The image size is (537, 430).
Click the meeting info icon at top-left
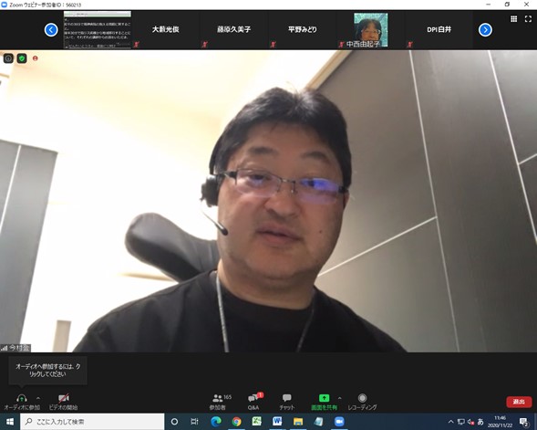click(8, 58)
